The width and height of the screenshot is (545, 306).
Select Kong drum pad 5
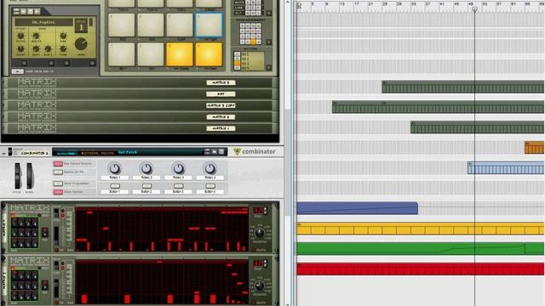[x=121, y=25]
